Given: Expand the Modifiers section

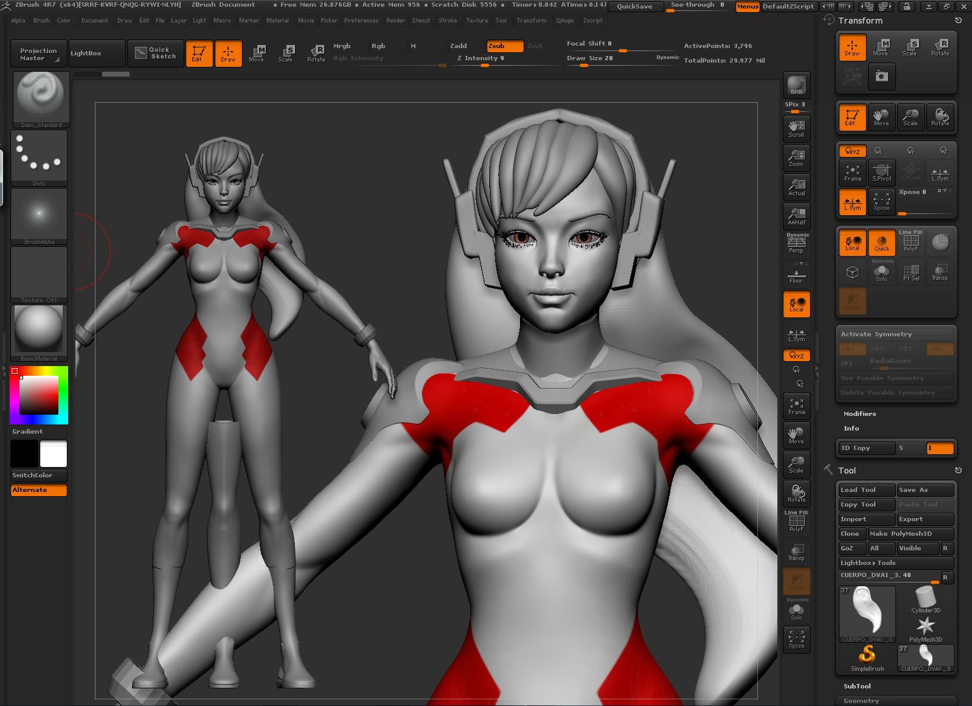Looking at the screenshot, I should [859, 414].
